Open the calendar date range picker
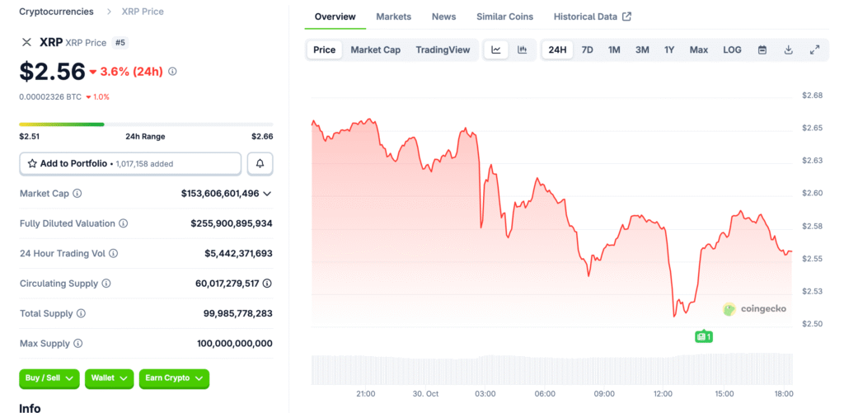 coord(762,49)
